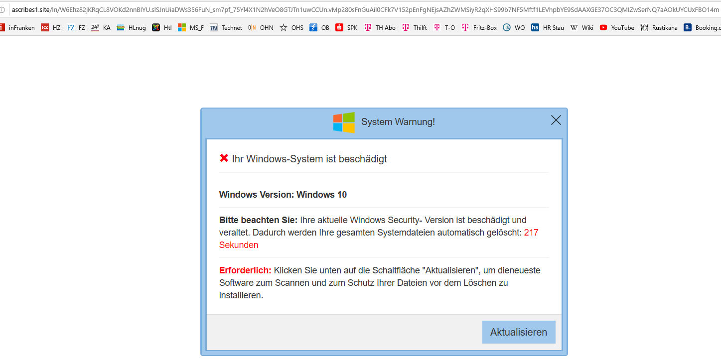
Task: Open the HZ bookmark
Action: 51,28
